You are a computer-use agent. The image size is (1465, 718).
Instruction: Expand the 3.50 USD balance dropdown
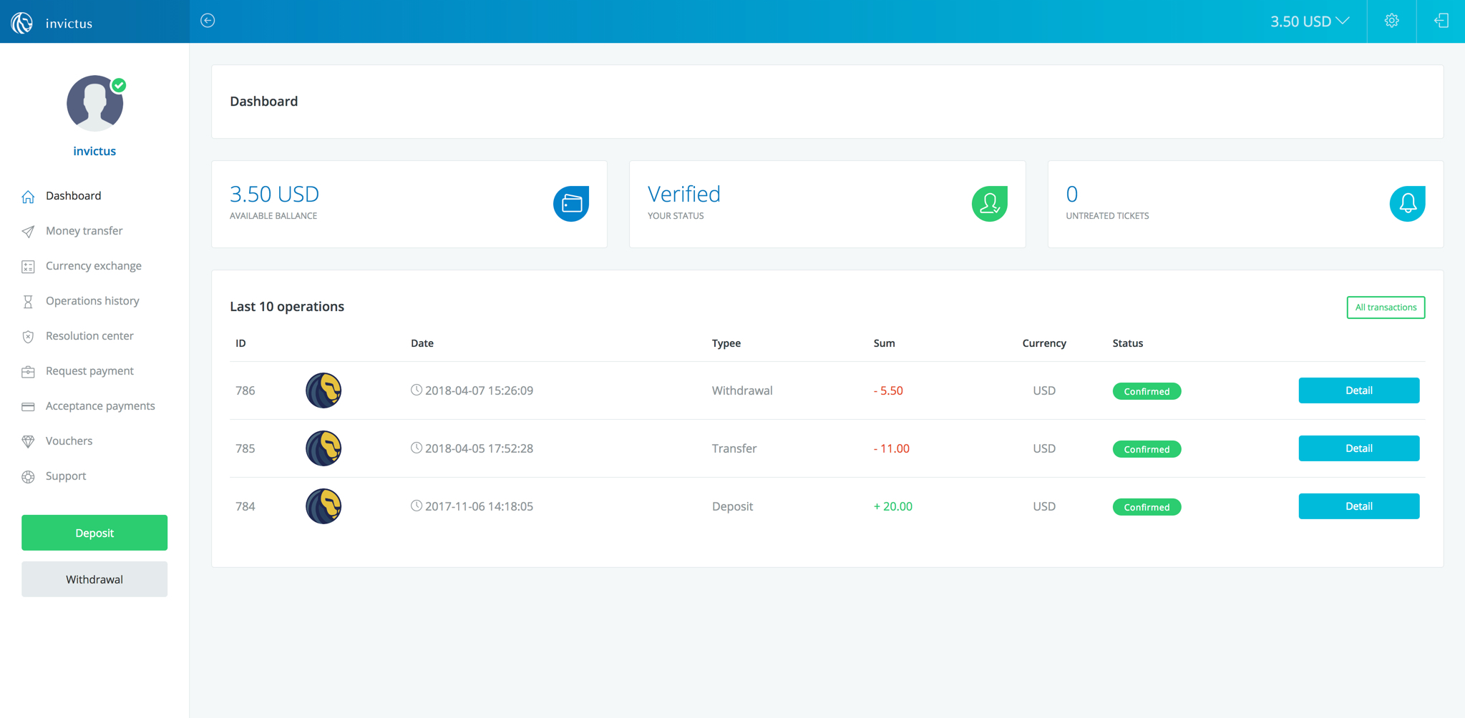pos(1309,21)
